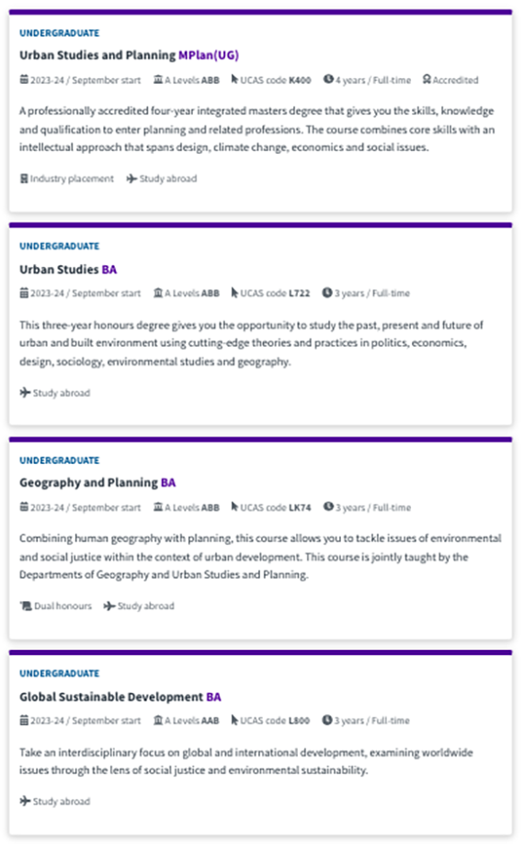
Task: Click UCAS code L722 label
Action: tap(275, 294)
